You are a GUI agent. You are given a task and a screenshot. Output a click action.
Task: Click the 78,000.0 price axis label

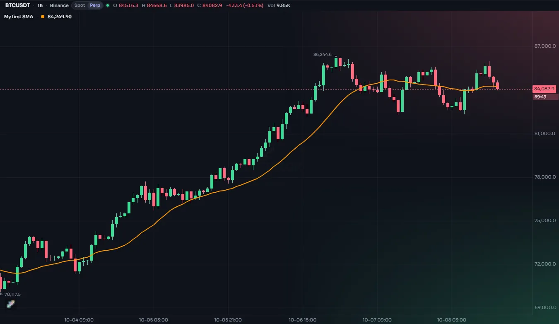[545, 177]
